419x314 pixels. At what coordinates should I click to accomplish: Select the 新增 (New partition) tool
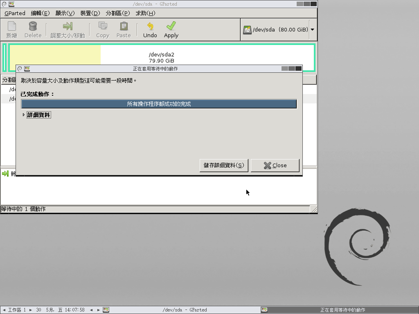click(11, 29)
